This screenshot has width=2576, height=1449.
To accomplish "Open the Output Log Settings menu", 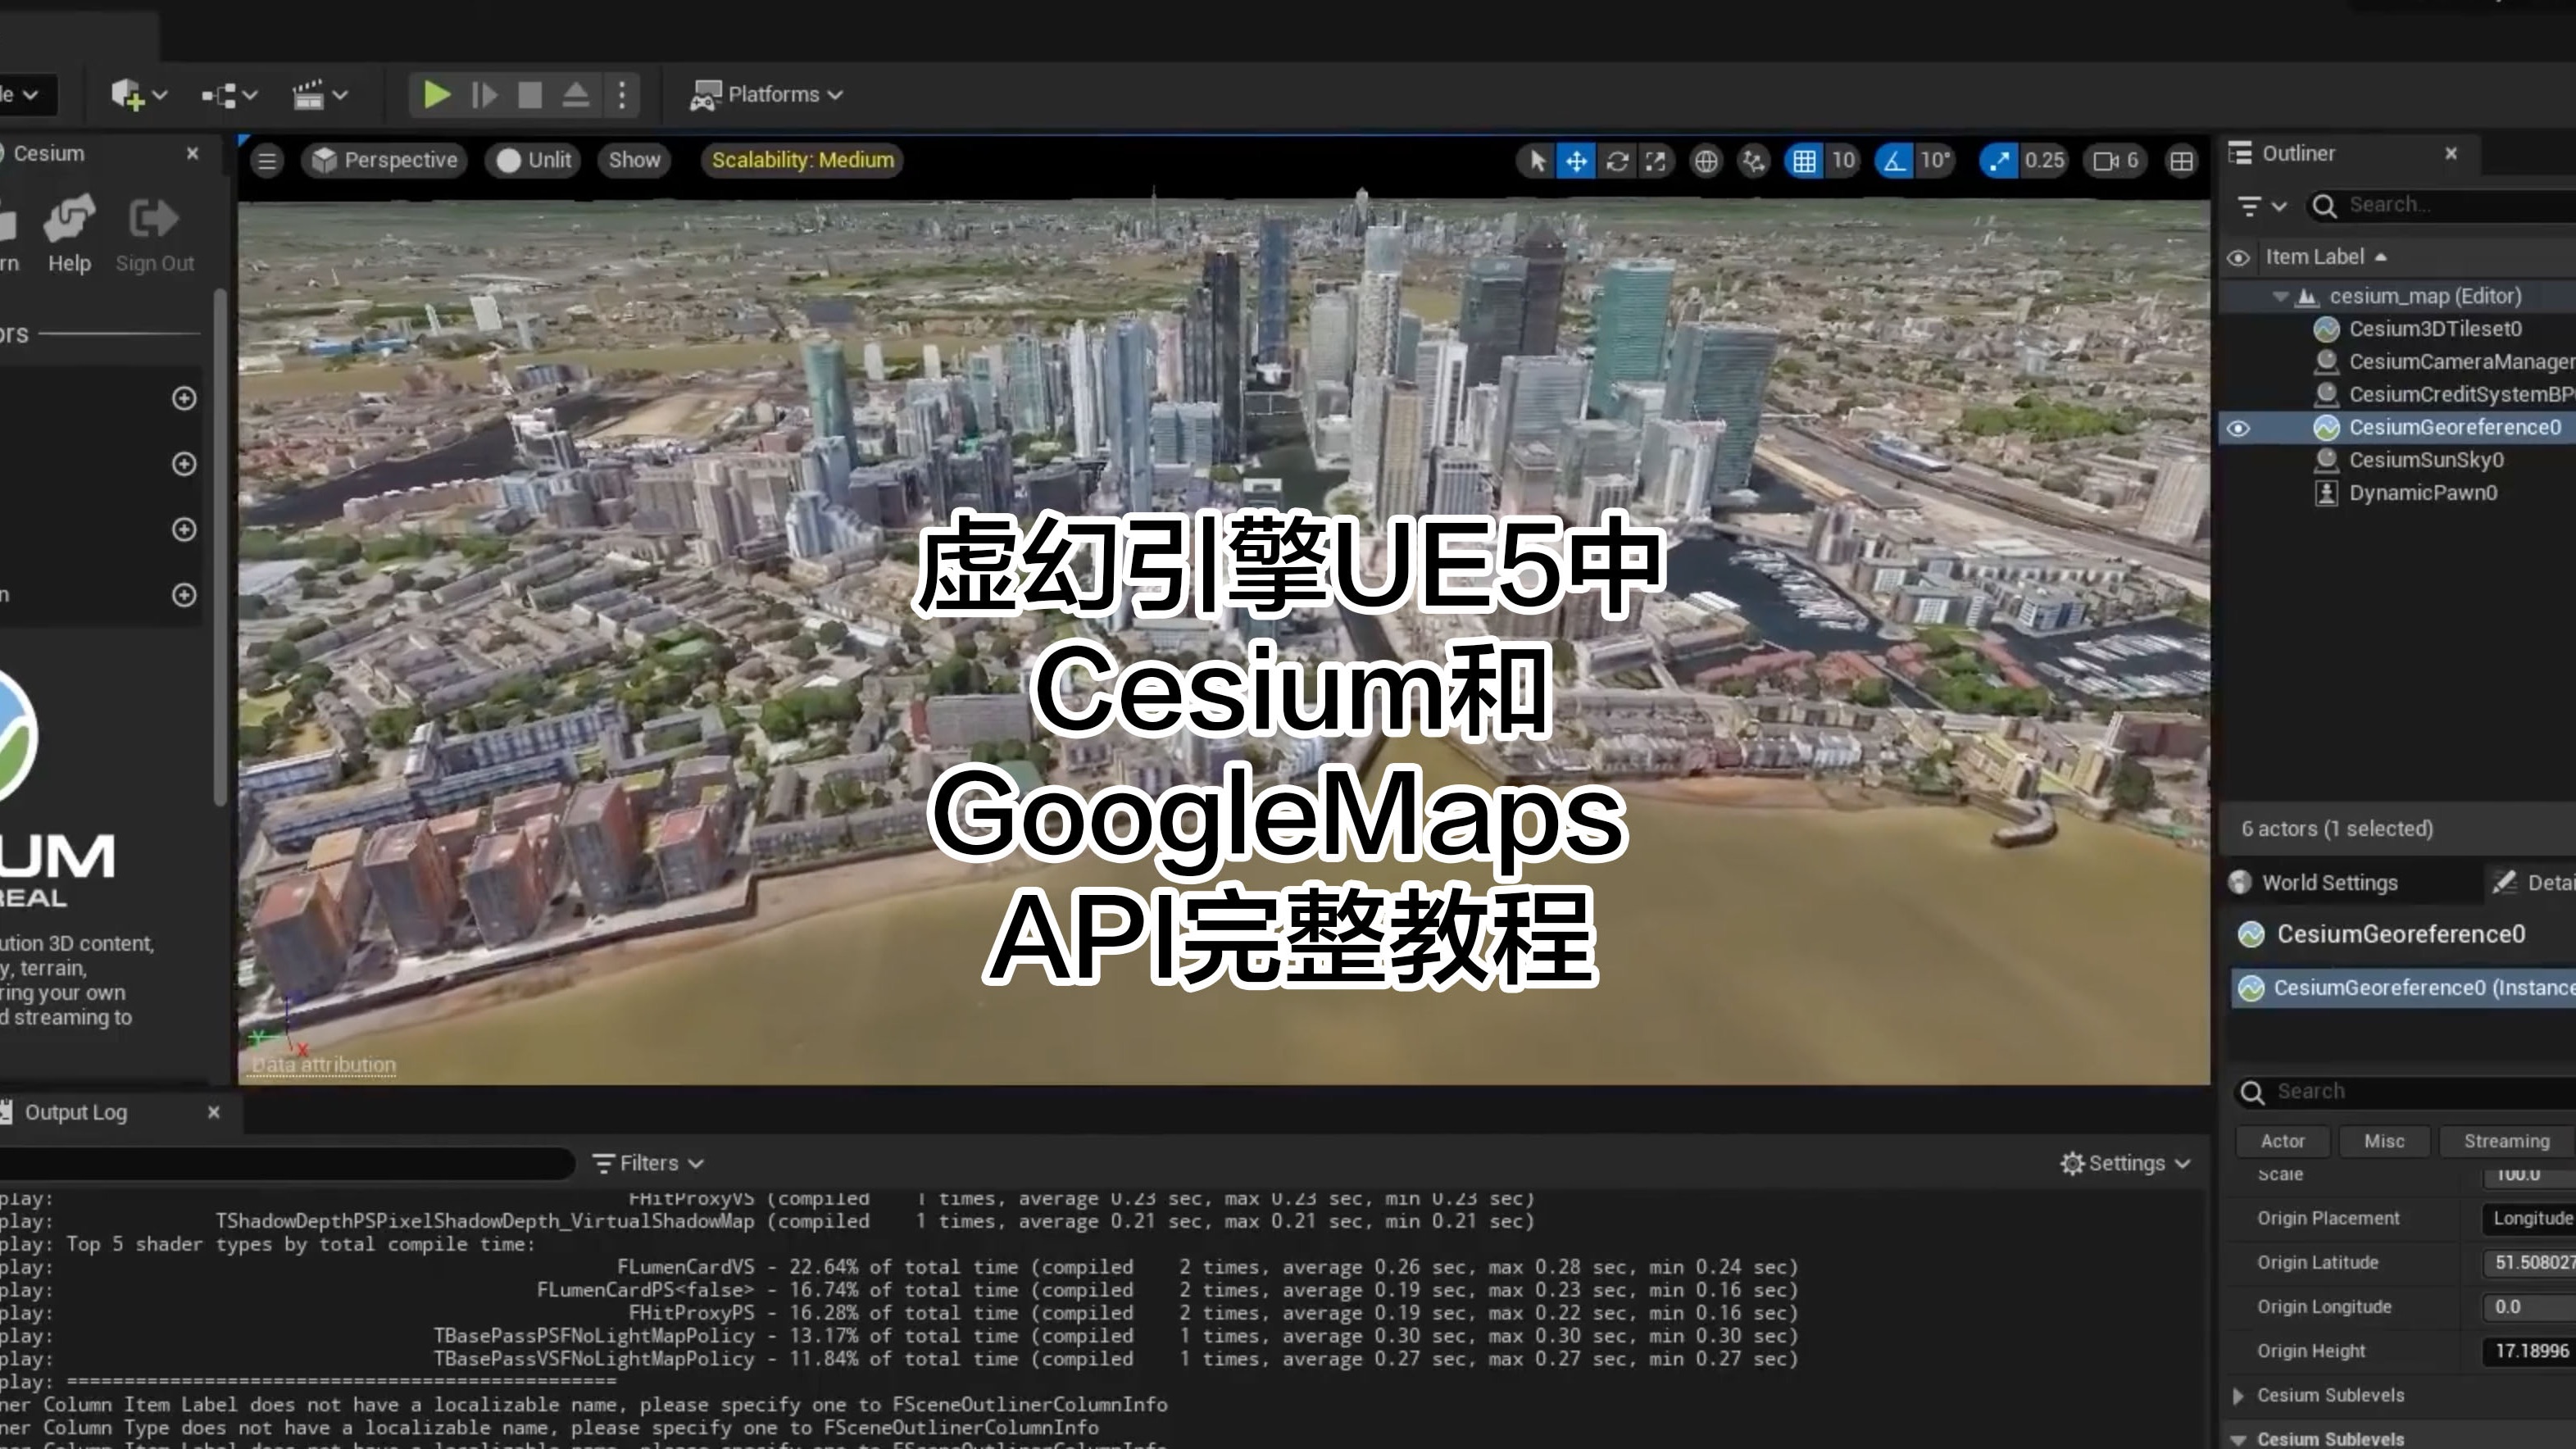I will pyautogui.click(x=2125, y=1163).
